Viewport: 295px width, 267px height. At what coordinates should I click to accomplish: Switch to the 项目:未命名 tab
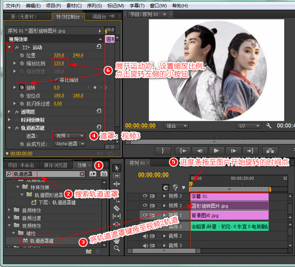tap(21, 166)
